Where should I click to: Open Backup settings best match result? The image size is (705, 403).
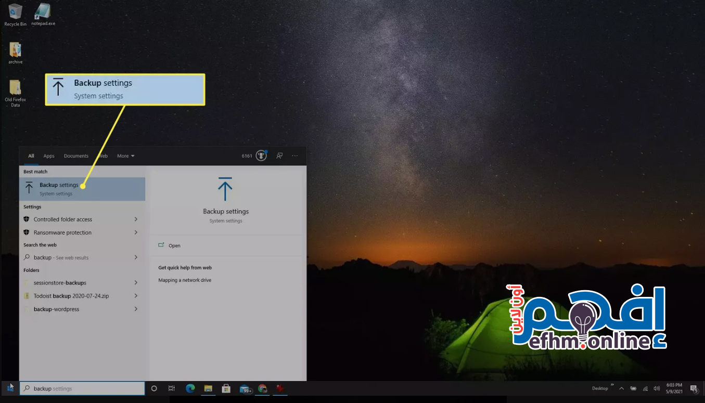point(82,189)
